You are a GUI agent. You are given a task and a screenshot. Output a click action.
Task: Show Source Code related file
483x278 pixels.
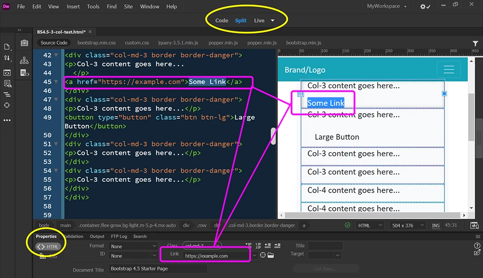point(54,43)
